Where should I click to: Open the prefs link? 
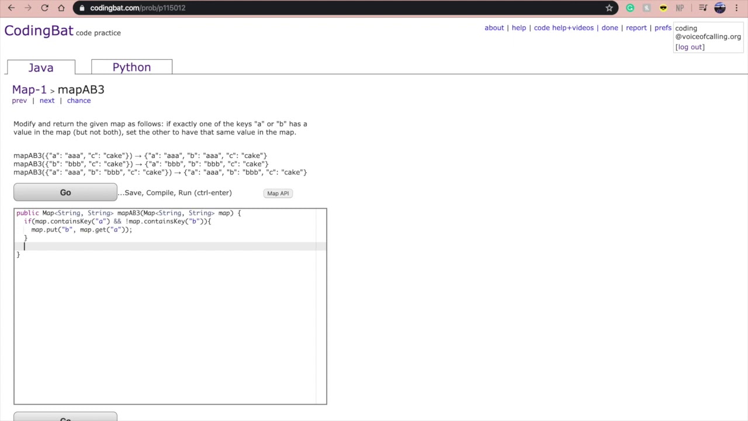click(663, 28)
